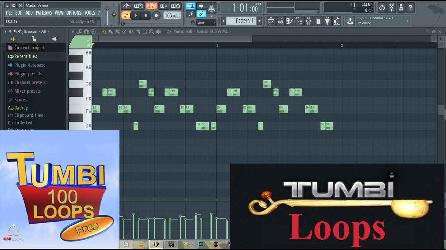Select the Draw pencil tool

tap(104, 31)
